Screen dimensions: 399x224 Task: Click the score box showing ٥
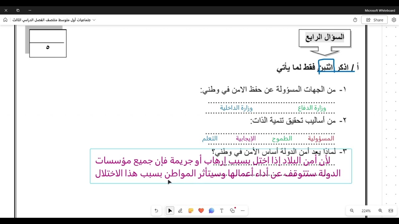click(48, 43)
